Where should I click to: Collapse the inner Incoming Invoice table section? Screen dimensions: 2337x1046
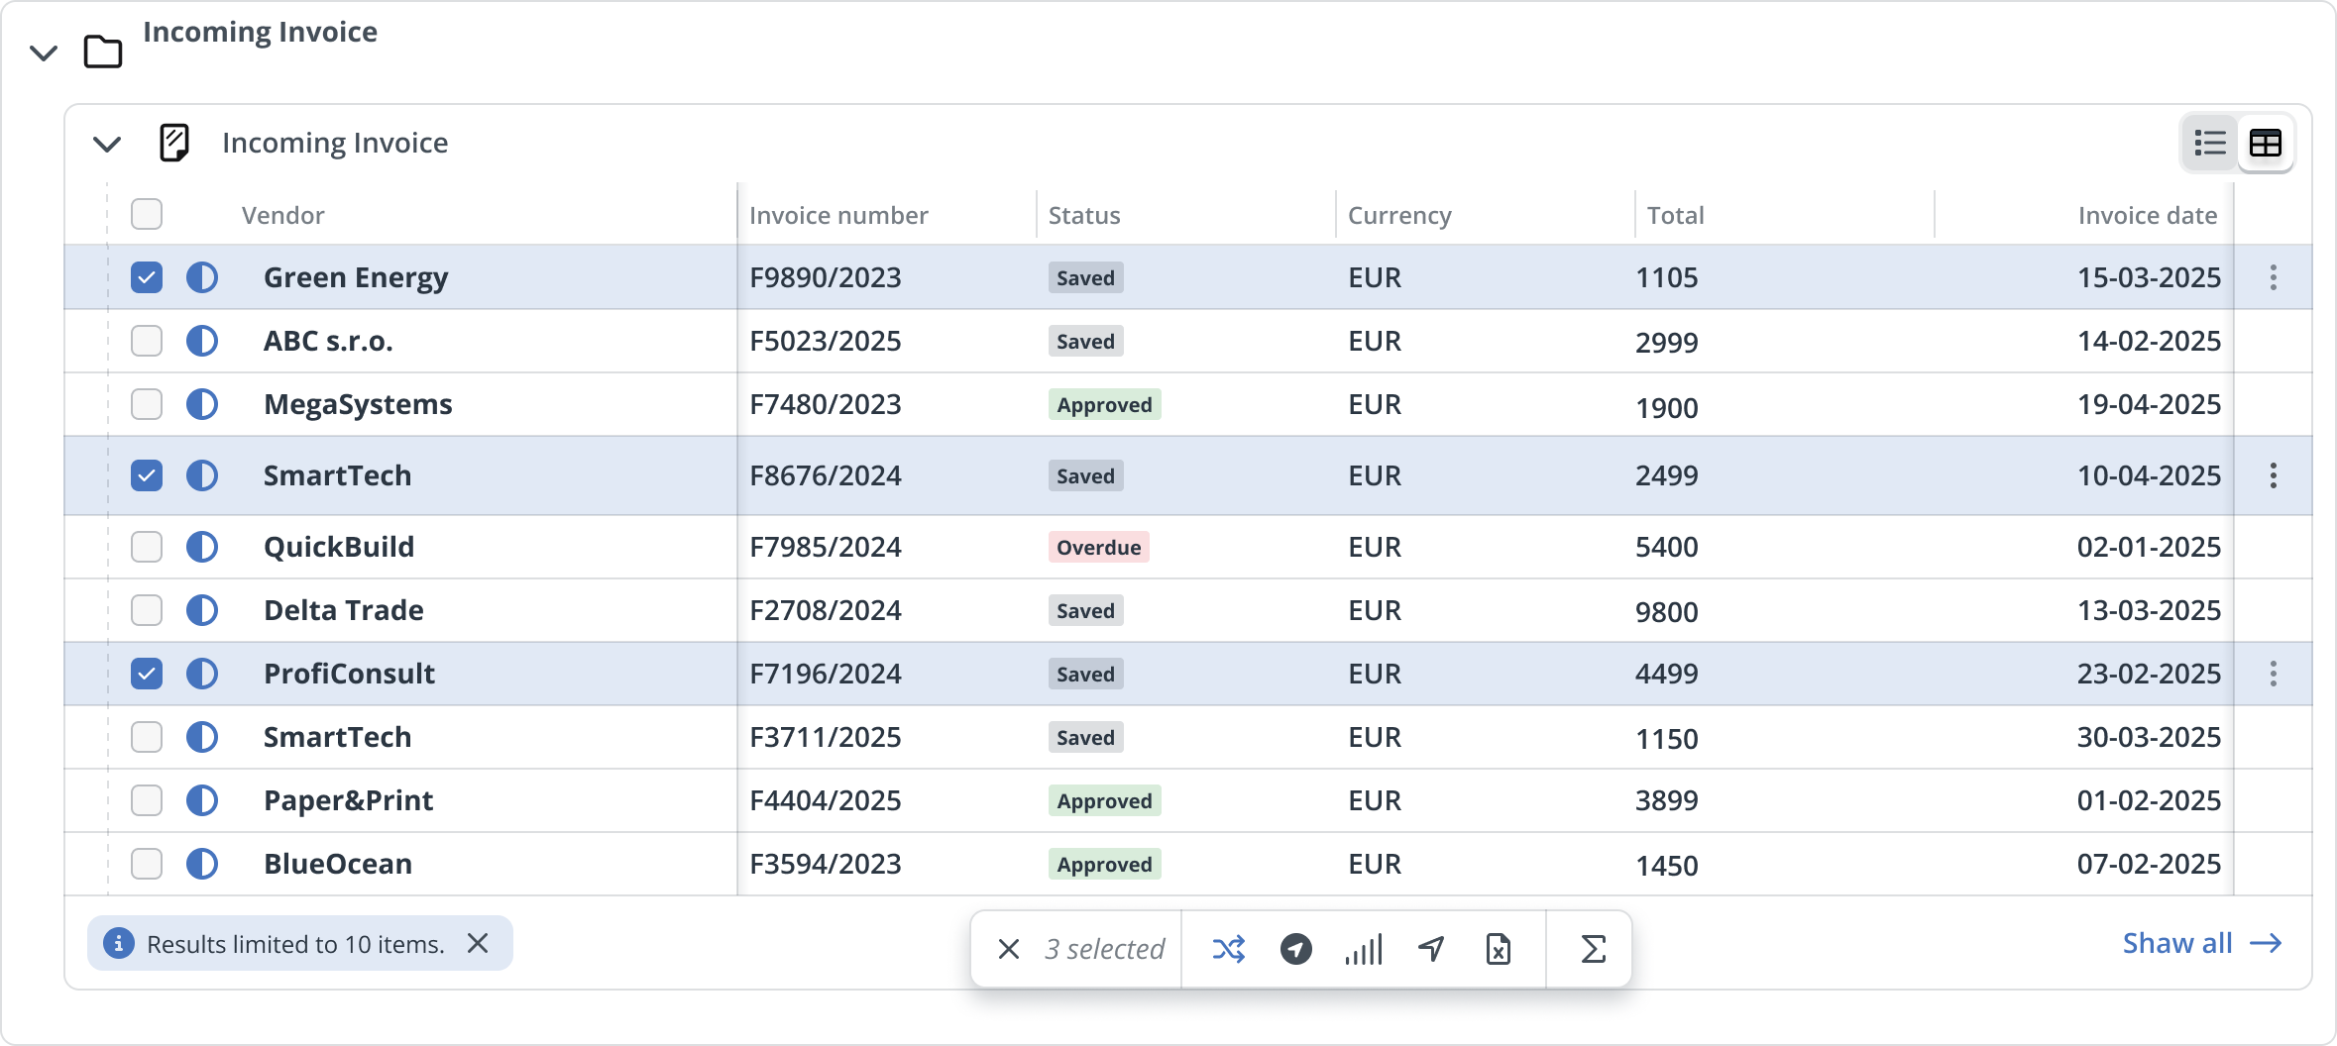(x=107, y=145)
